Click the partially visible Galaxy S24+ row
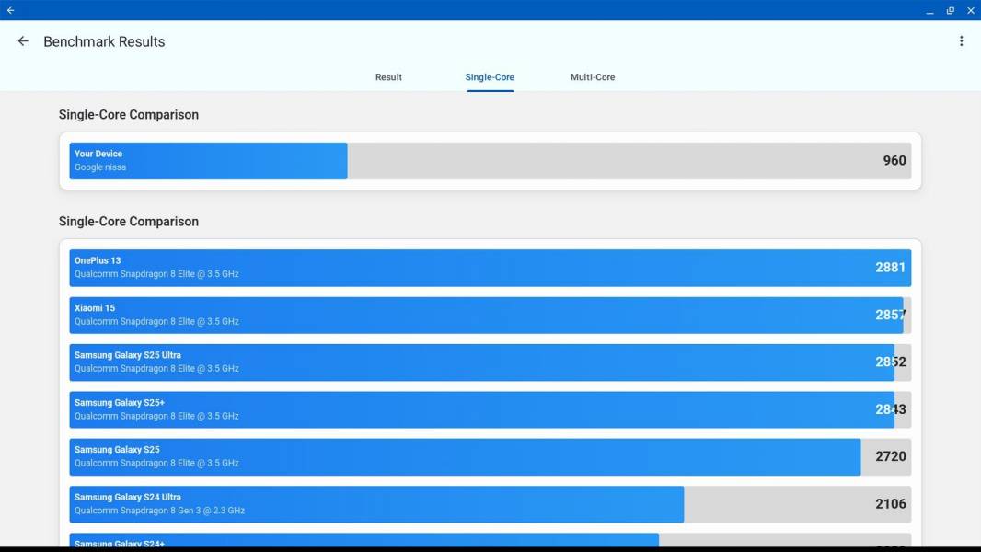981x552 pixels. (x=490, y=540)
